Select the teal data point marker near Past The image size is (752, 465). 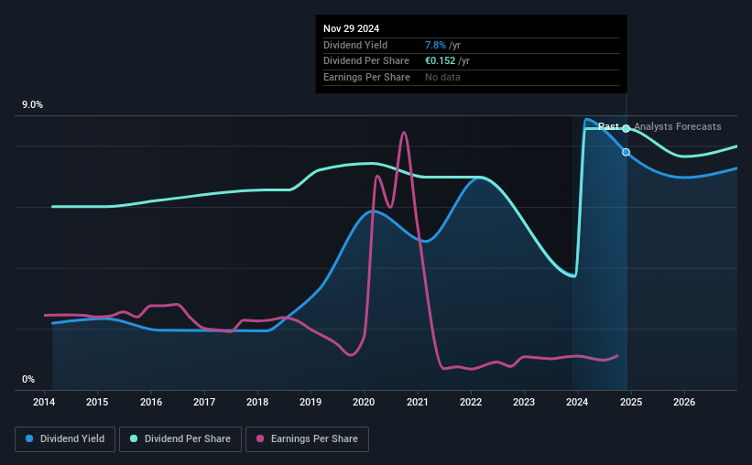pyautogui.click(x=626, y=128)
